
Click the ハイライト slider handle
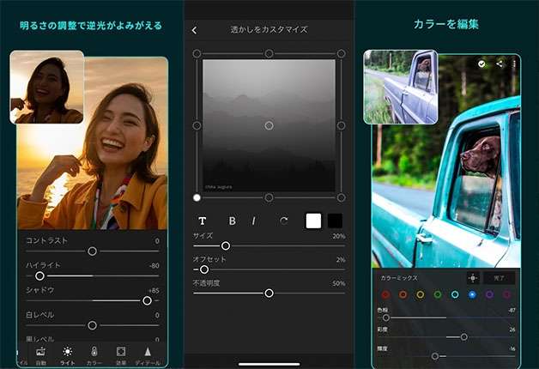click(39, 275)
